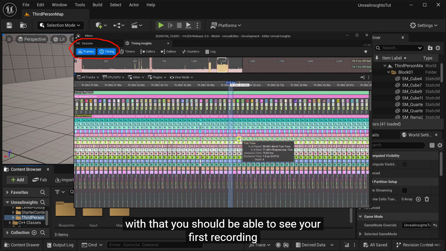
Task: Toggle the Frames panel in Insights
Action: click(x=86, y=52)
